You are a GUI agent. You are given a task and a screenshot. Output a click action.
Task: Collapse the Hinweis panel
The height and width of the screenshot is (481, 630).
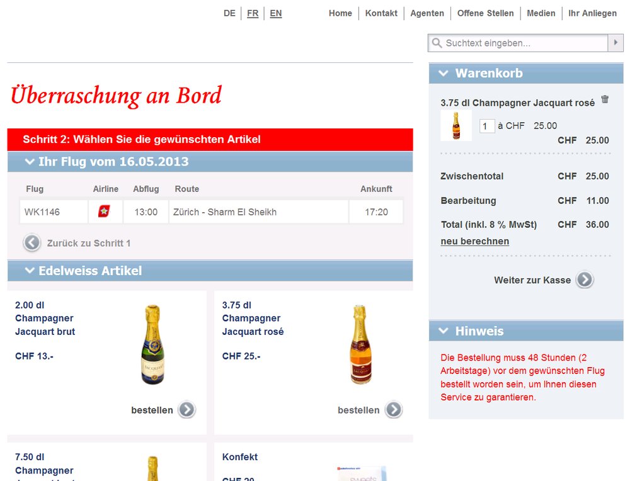point(444,331)
